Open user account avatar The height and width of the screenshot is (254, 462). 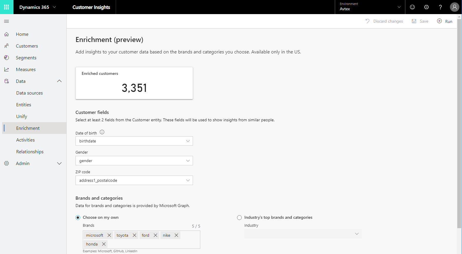(454, 7)
